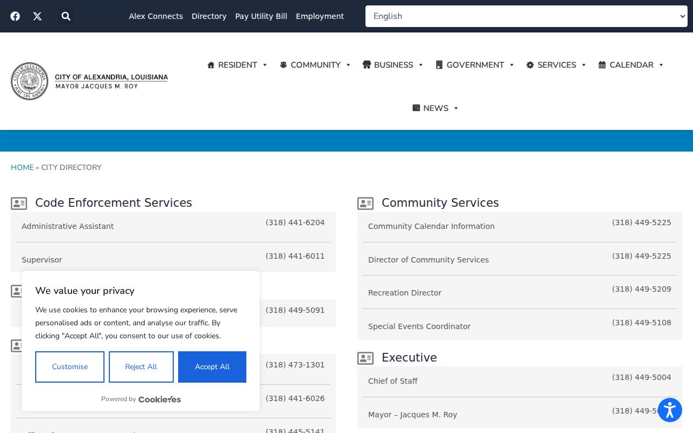
Task: Click the gear icon beside Services
Action: click(x=530, y=65)
